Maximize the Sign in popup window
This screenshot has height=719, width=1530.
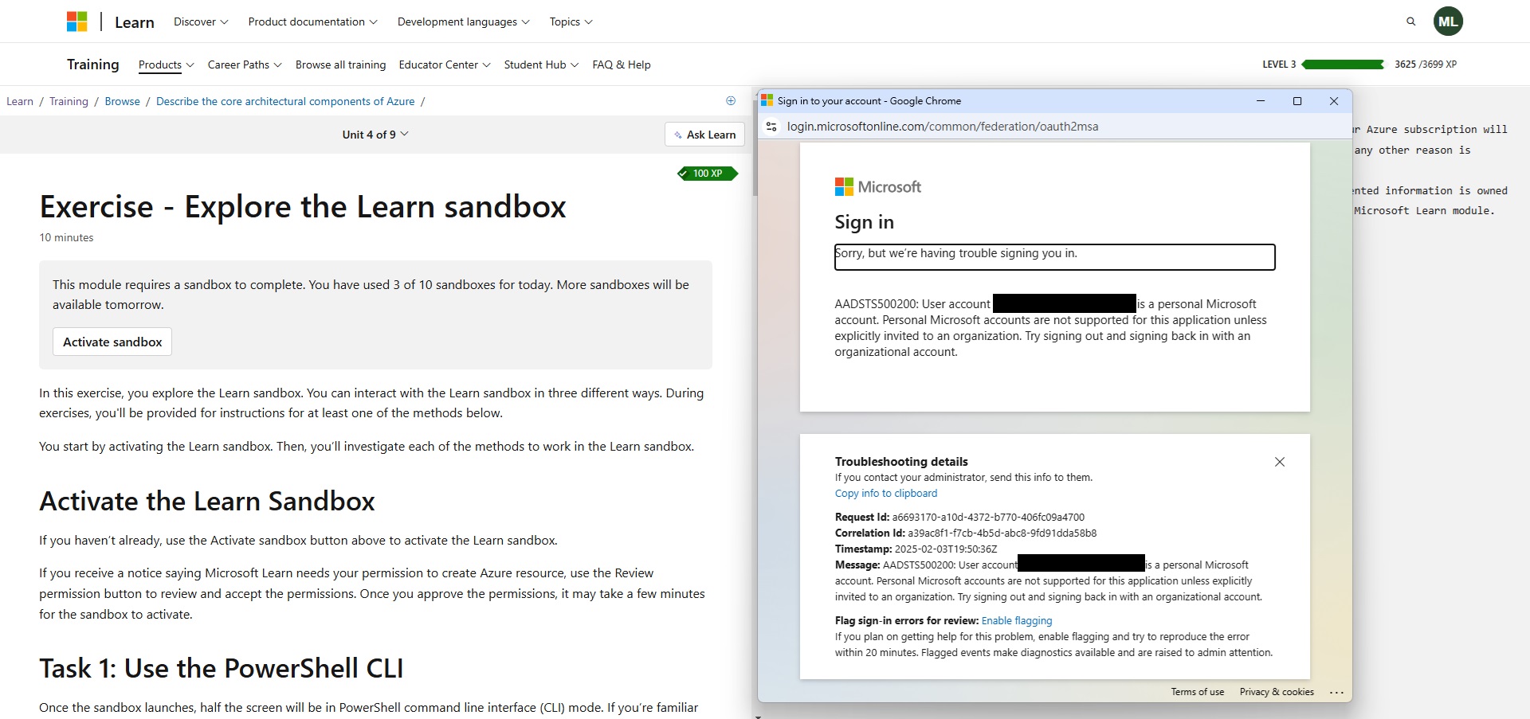[1297, 101]
